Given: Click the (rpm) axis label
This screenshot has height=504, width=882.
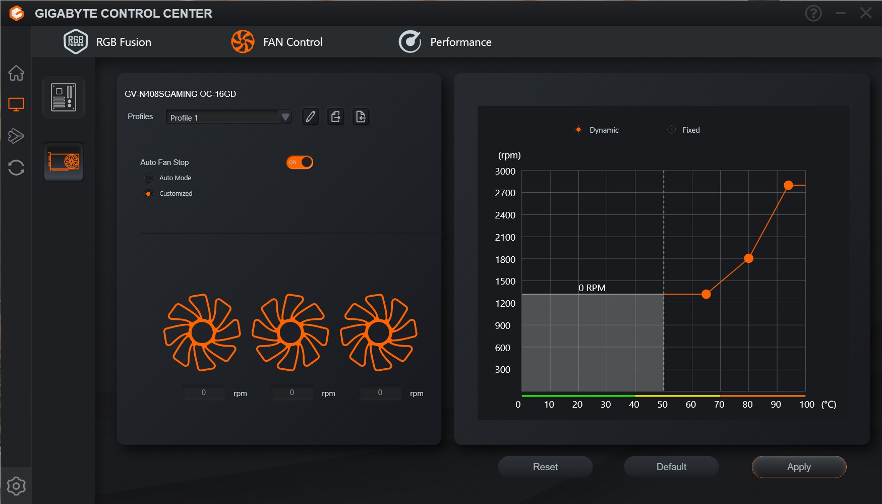Looking at the screenshot, I should (509, 155).
